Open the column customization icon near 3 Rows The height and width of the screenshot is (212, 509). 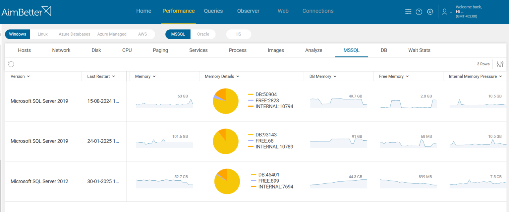tap(500, 64)
